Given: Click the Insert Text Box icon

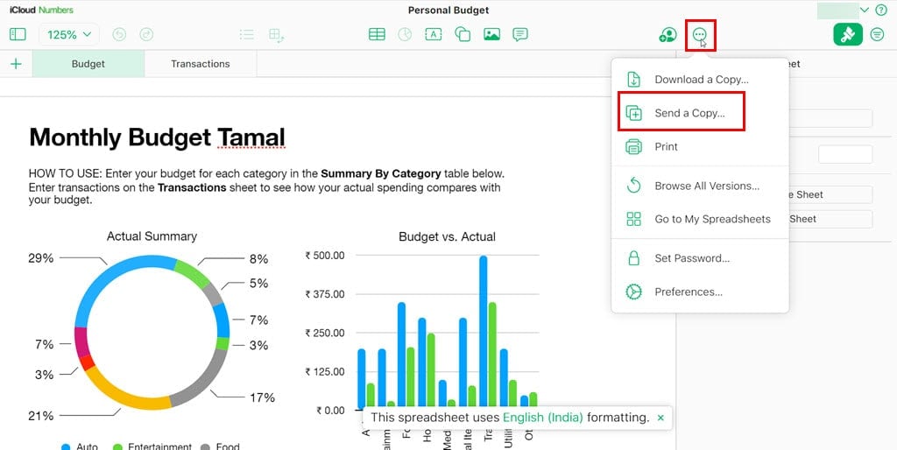Looking at the screenshot, I should pyautogui.click(x=434, y=35).
